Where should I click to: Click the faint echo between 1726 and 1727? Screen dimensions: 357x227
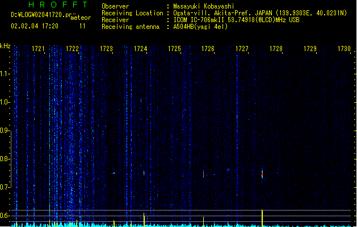click(x=228, y=170)
